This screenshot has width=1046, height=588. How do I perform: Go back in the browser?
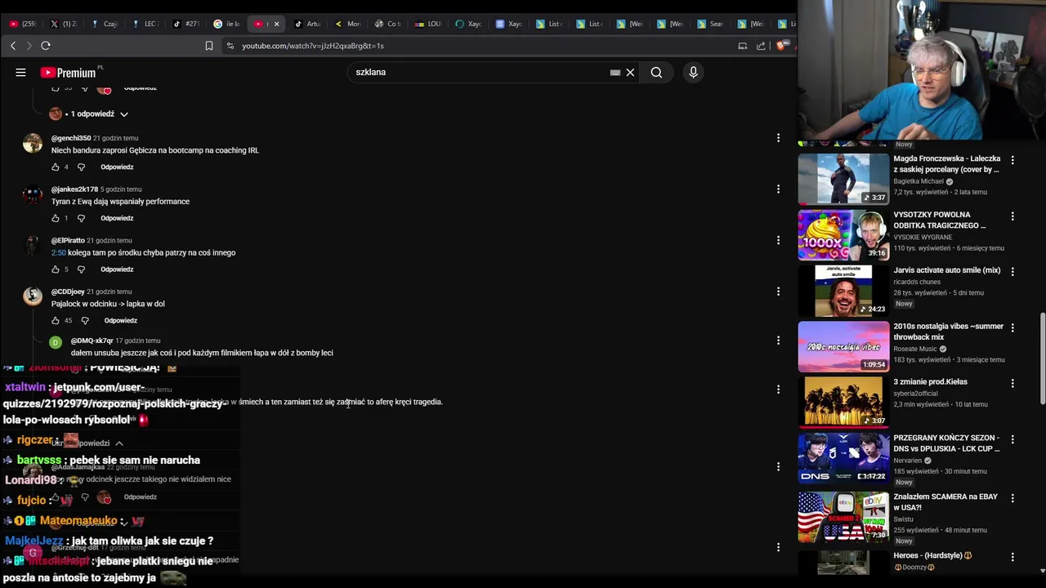[13, 46]
